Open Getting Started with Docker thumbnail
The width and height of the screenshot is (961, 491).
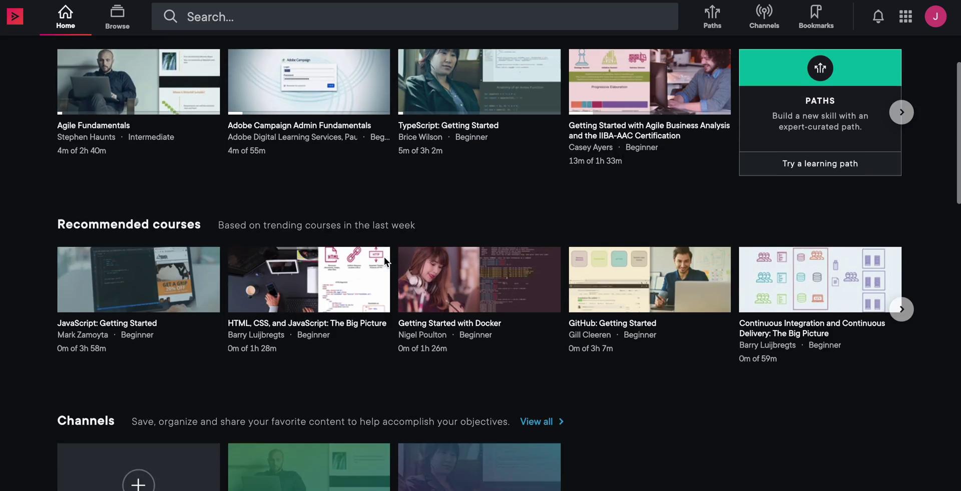click(x=479, y=279)
